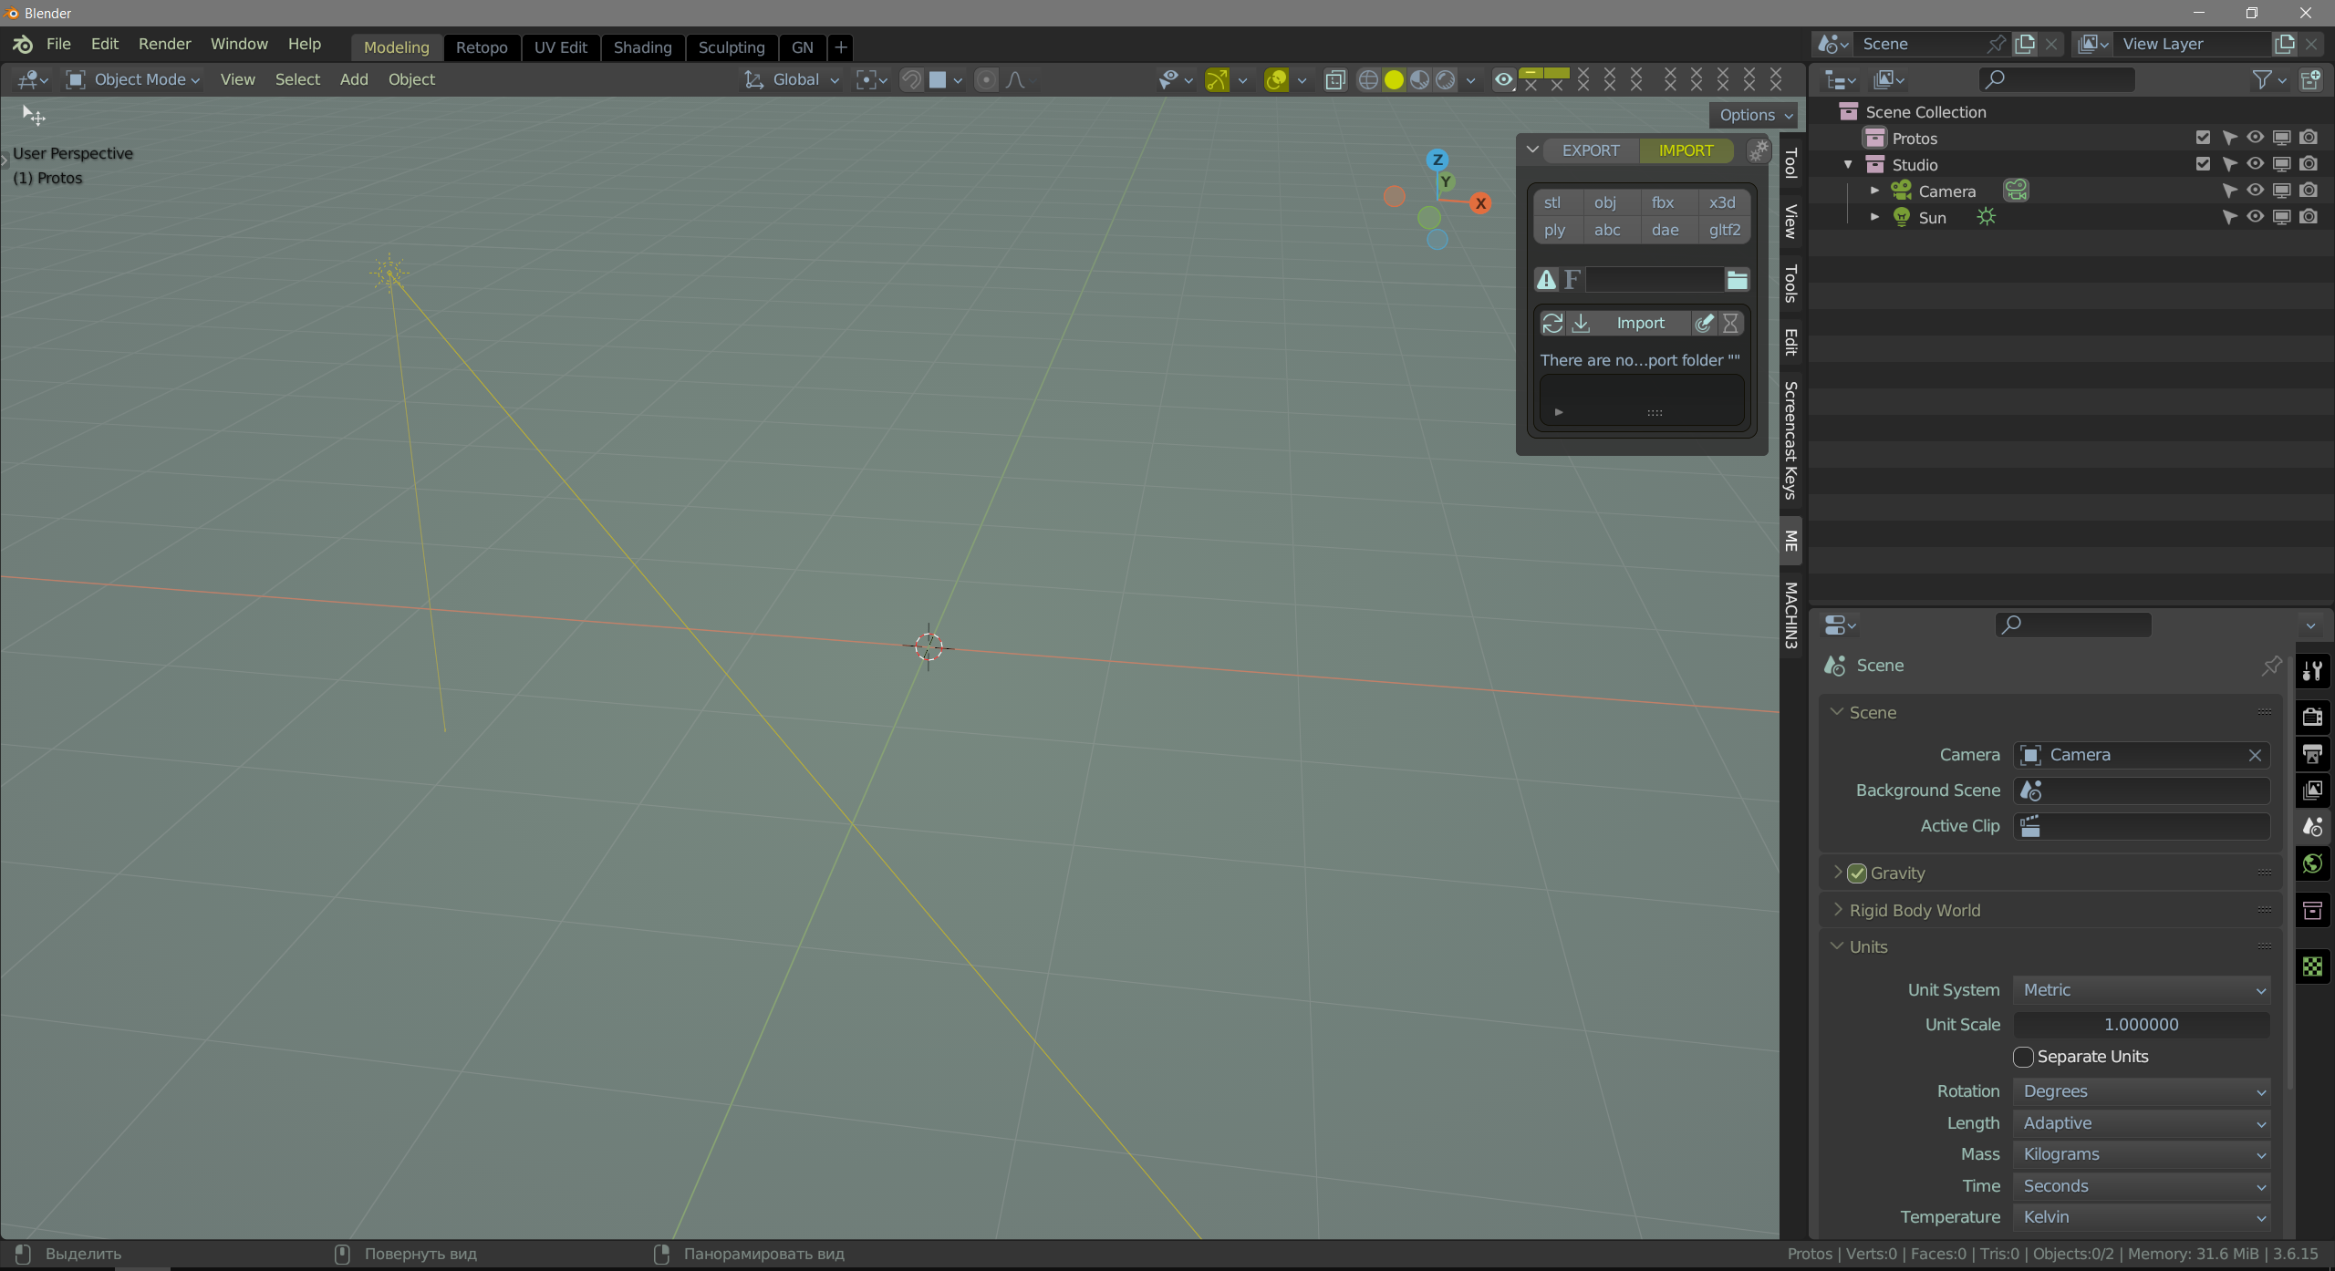Hide the Sun in viewport
Image resolution: width=2335 pixels, height=1271 pixels.
point(2255,217)
